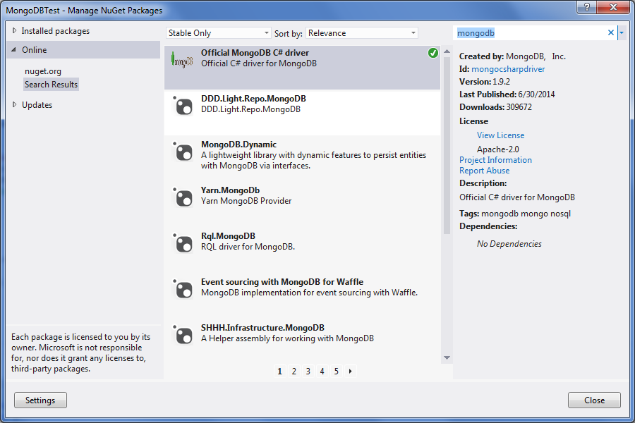This screenshot has width=635, height=423.
Task: Click the Created by MongoDB, Inc. text
Action: [512, 56]
